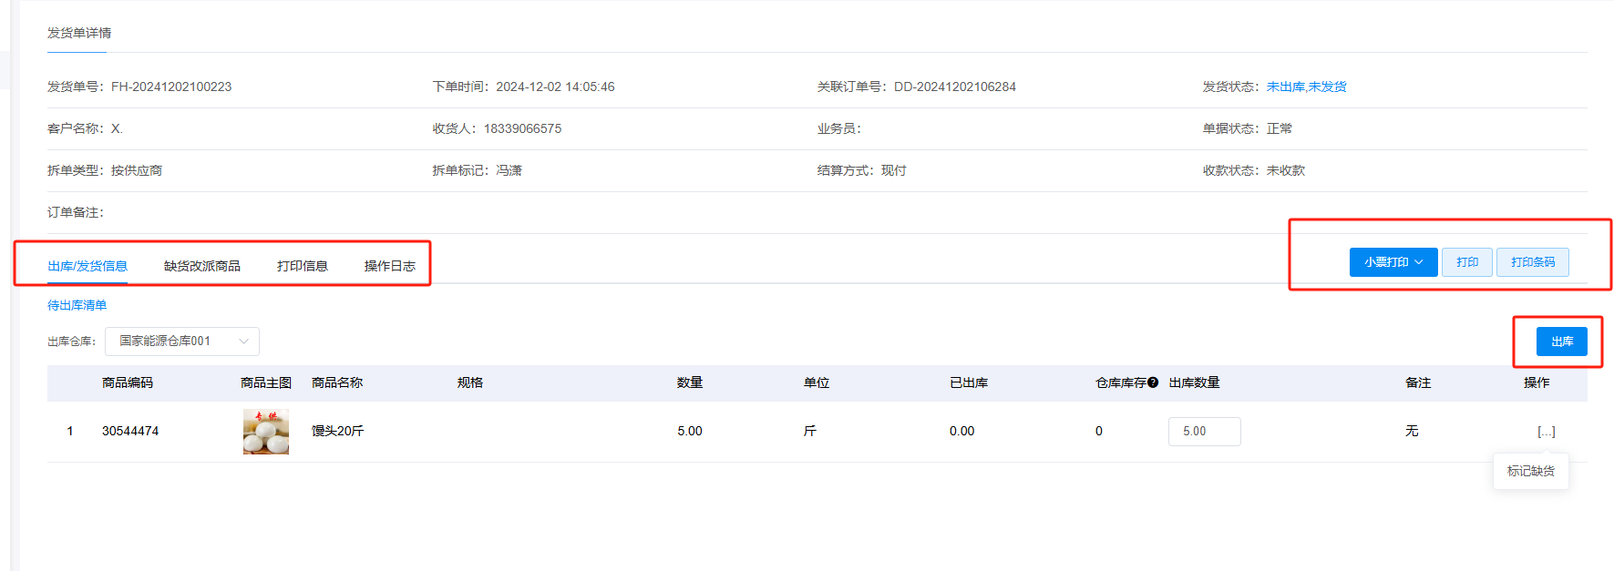Click the order number DD-20241202106284
The width and height of the screenshot is (1614, 571).
954,87
